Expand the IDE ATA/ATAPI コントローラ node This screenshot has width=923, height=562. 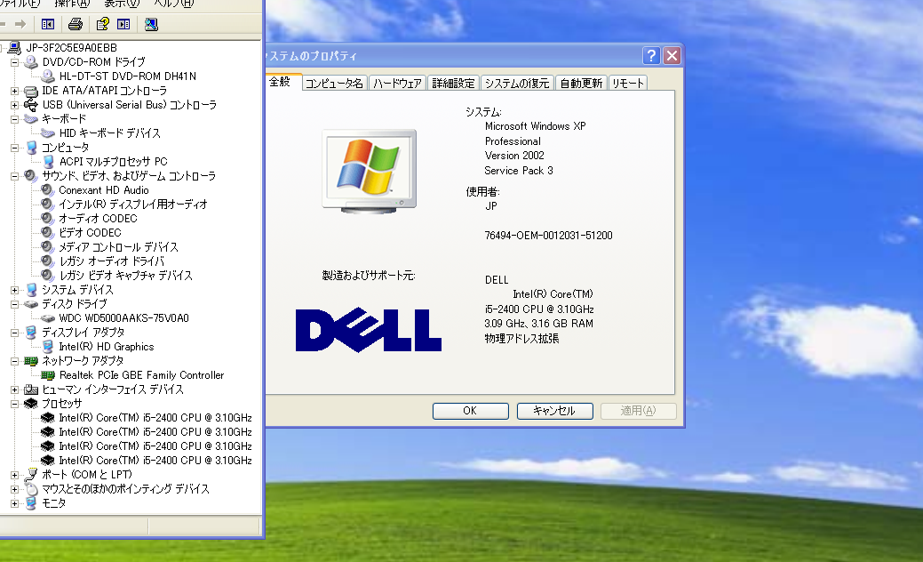(14, 91)
